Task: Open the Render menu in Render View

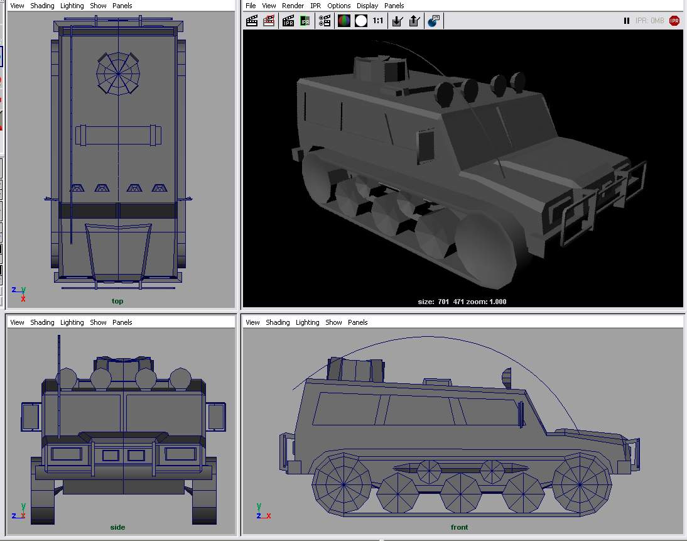Action: (x=293, y=6)
